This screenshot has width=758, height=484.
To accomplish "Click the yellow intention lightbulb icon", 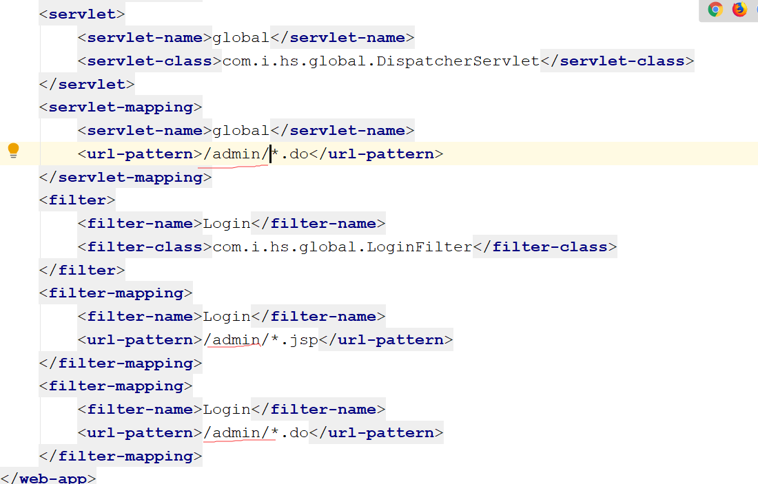I will pyautogui.click(x=14, y=150).
